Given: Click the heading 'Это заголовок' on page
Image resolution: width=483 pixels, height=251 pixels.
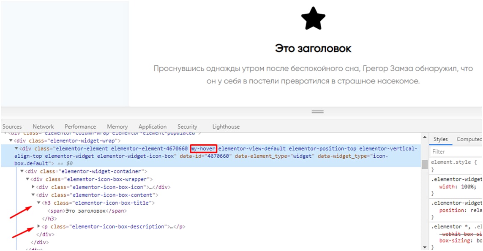Looking at the screenshot, I should pos(313,48).
